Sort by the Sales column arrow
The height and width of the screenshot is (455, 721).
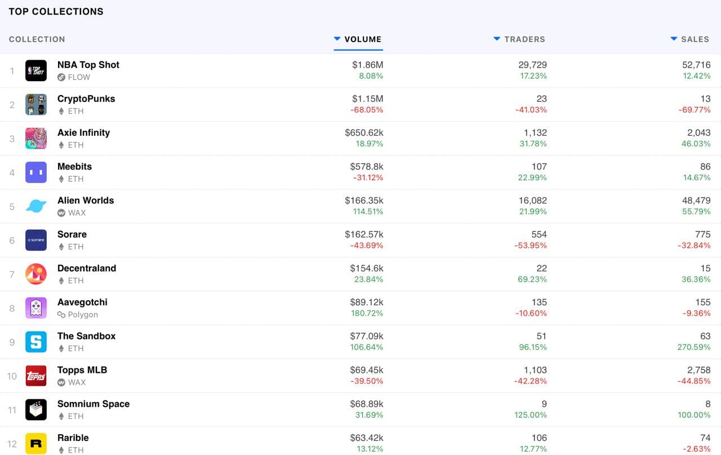tap(674, 39)
